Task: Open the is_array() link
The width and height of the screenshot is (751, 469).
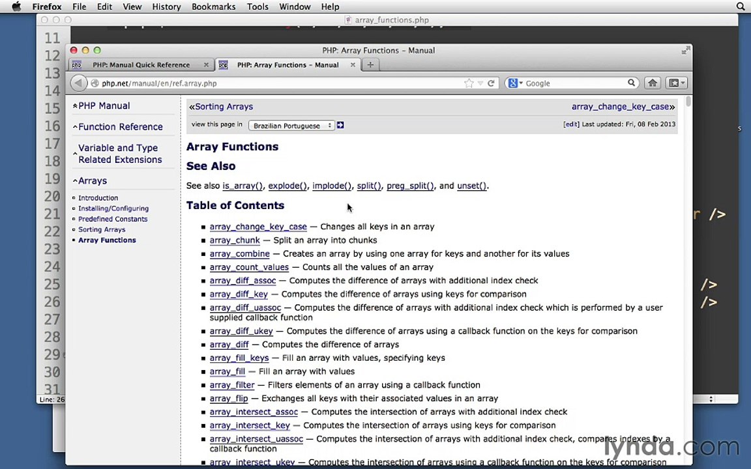Action: coord(243,186)
